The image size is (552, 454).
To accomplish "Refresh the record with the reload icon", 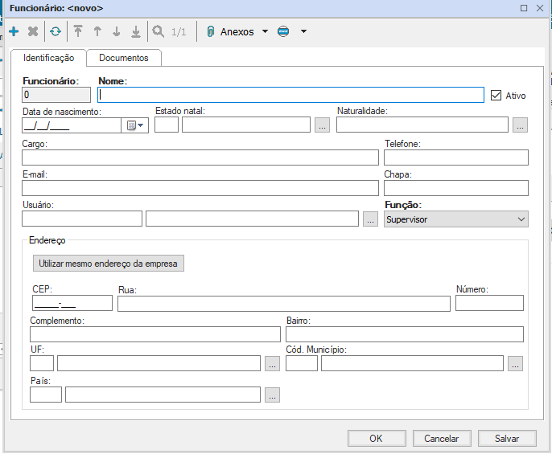I will click(x=55, y=32).
